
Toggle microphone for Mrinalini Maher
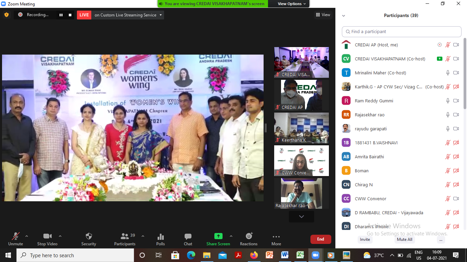(x=448, y=73)
